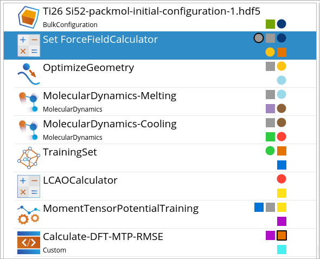Click the LCAOCalculator calculator icon
The image size is (320, 259).
pyautogui.click(x=29, y=186)
